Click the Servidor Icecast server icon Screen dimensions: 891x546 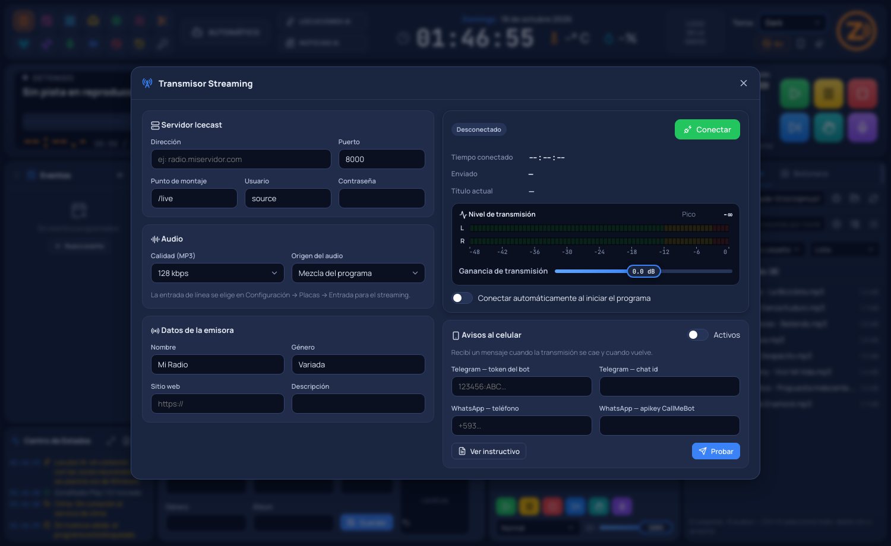(x=155, y=125)
